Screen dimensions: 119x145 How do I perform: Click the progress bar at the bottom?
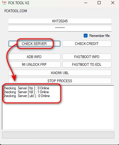tap(58, 135)
